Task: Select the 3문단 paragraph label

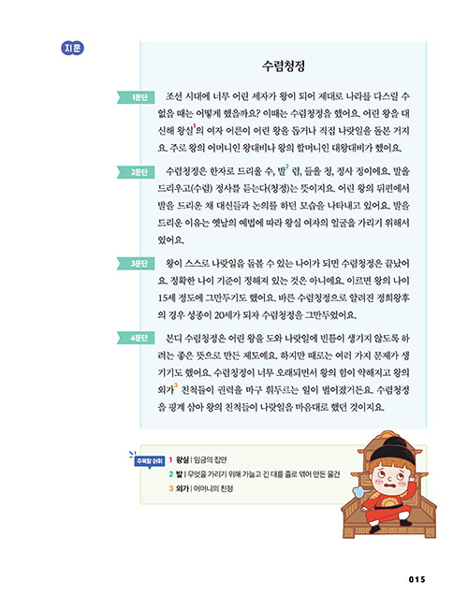Action: (x=136, y=264)
